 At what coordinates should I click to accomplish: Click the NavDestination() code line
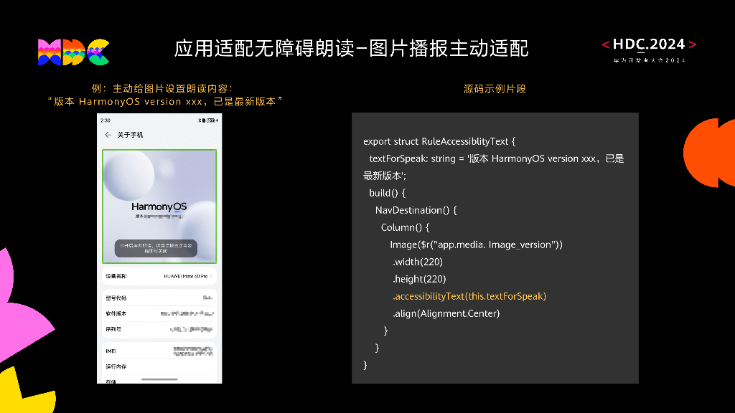click(x=416, y=210)
